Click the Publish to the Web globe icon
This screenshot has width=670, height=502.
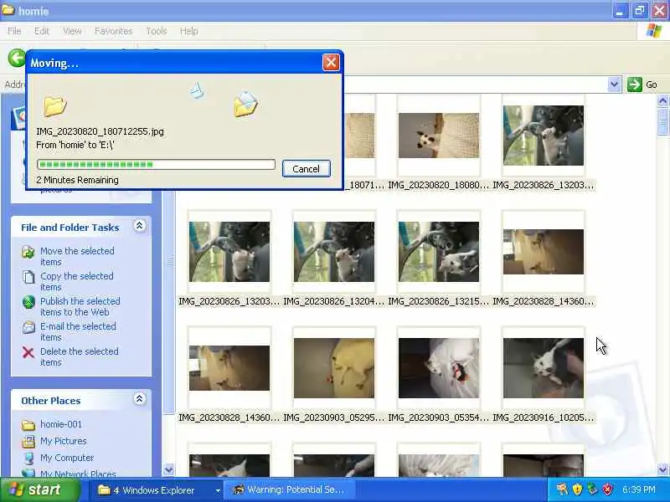[x=28, y=302]
